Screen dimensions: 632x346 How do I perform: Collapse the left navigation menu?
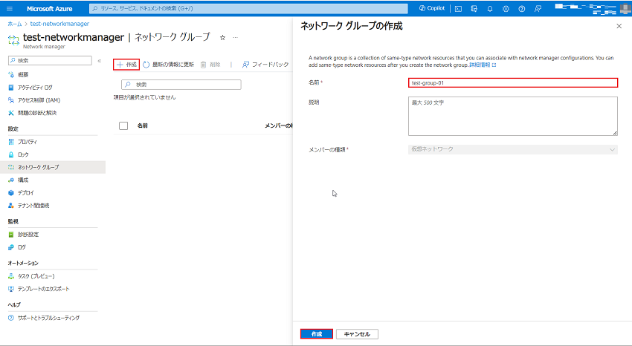click(x=100, y=60)
